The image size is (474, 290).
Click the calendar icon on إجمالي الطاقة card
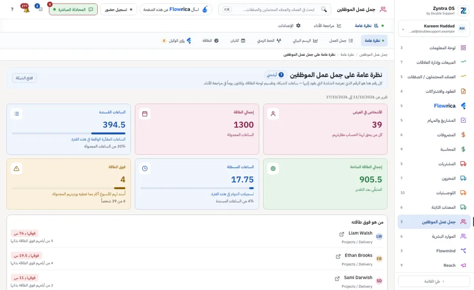[x=145, y=114]
